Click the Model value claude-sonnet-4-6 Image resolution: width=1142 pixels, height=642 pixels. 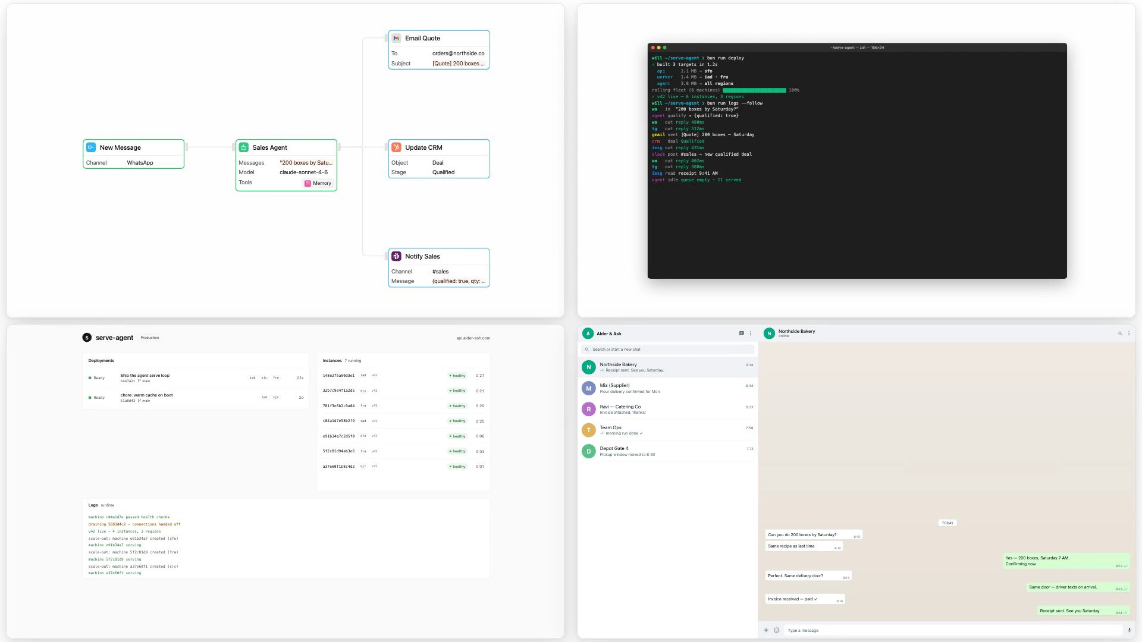pos(303,172)
